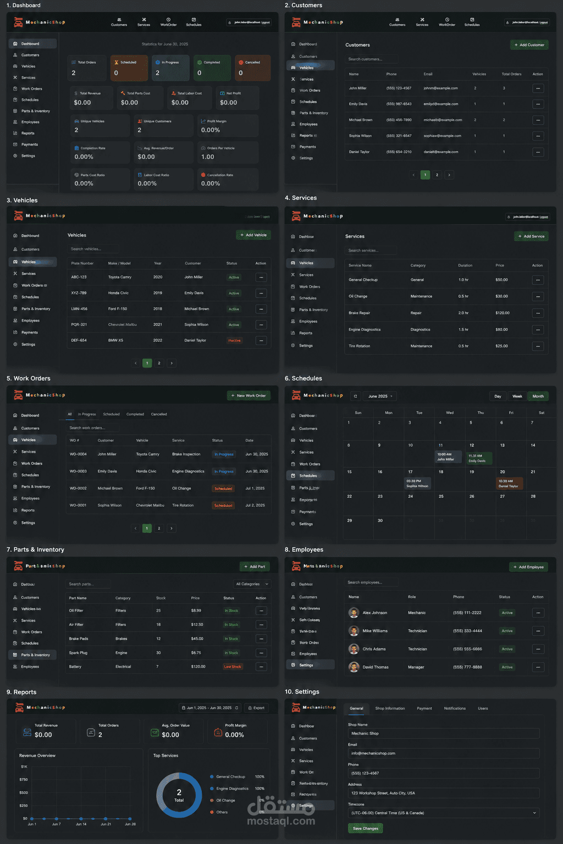Open Users tab in Settings screen

click(x=483, y=708)
